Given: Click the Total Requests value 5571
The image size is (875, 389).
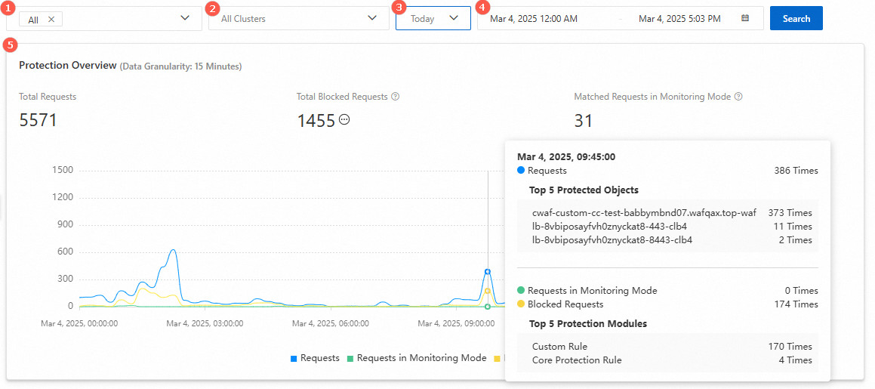Looking at the screenshot, I should point(38,120).
